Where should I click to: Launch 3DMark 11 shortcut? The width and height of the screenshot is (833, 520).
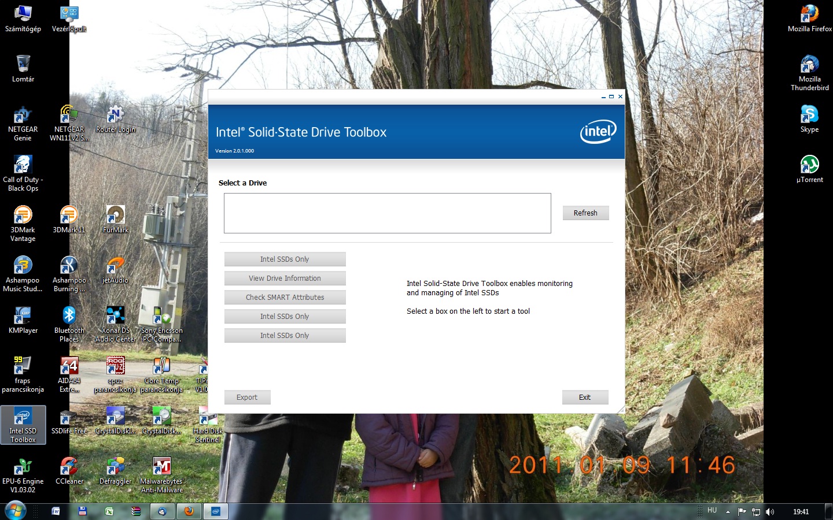(x=69, y=220)
